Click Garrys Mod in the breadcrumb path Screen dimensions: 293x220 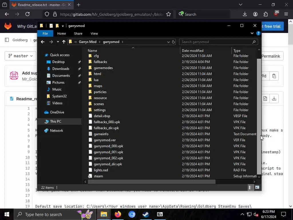point(88,42)
